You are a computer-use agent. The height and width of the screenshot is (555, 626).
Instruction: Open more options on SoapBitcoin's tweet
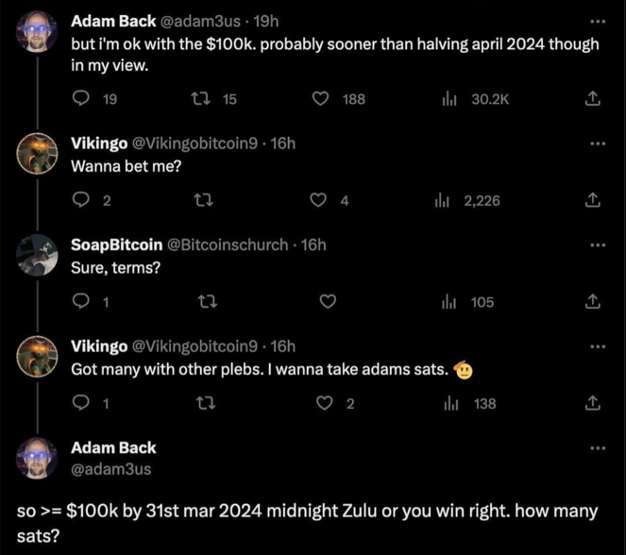(x=598, y=245)
